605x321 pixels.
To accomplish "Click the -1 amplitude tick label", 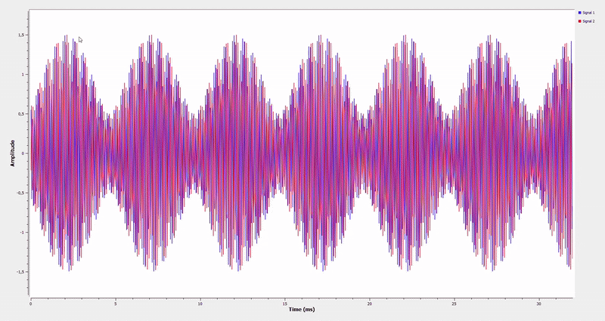I will (x=24, y=232).
